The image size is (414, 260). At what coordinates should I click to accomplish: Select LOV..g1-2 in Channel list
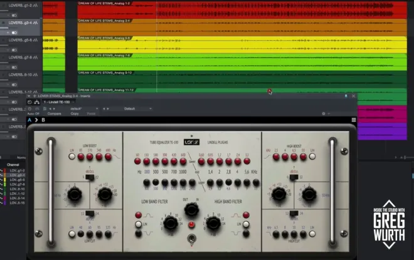point(17,170)
